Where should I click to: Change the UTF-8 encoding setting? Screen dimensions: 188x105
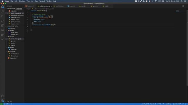tap(159, 104)
